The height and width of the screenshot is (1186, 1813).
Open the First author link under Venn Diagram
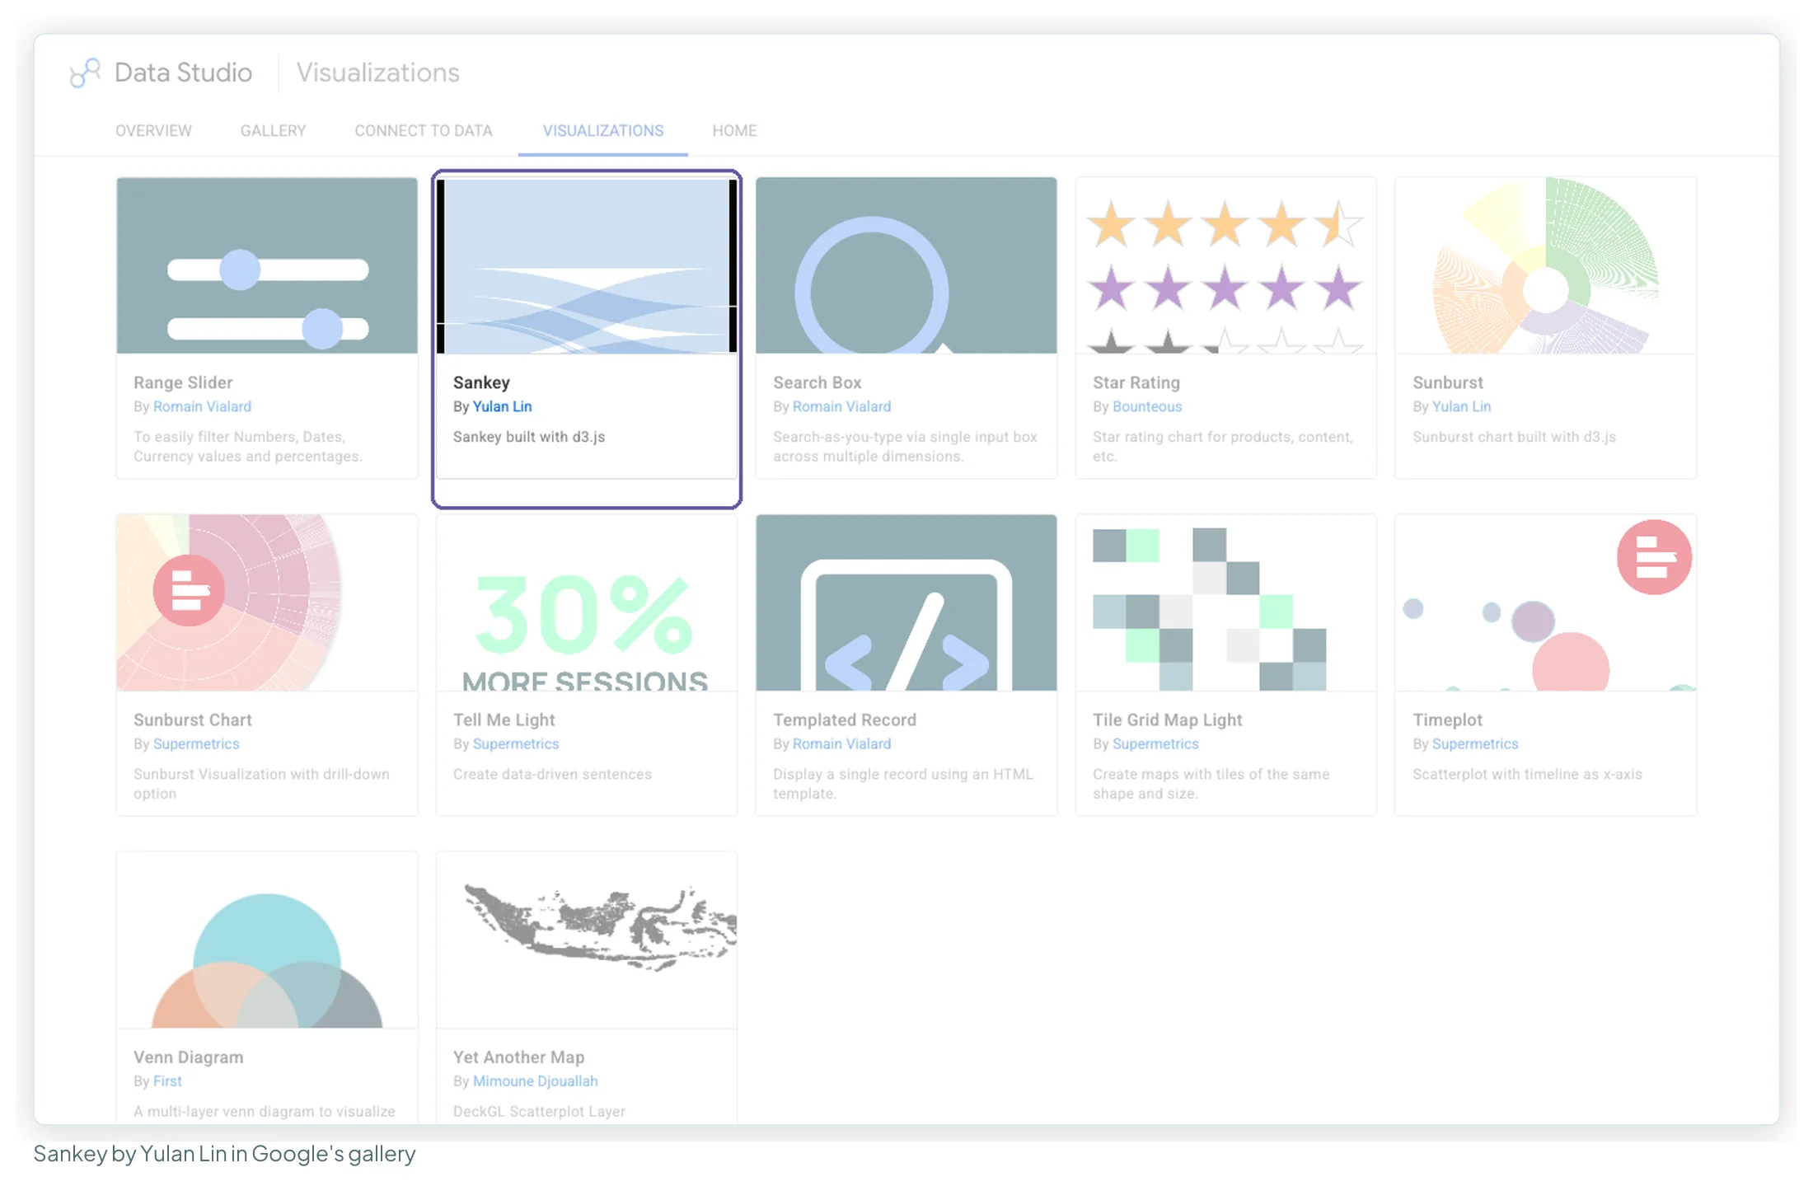(x=167, y=1081)
